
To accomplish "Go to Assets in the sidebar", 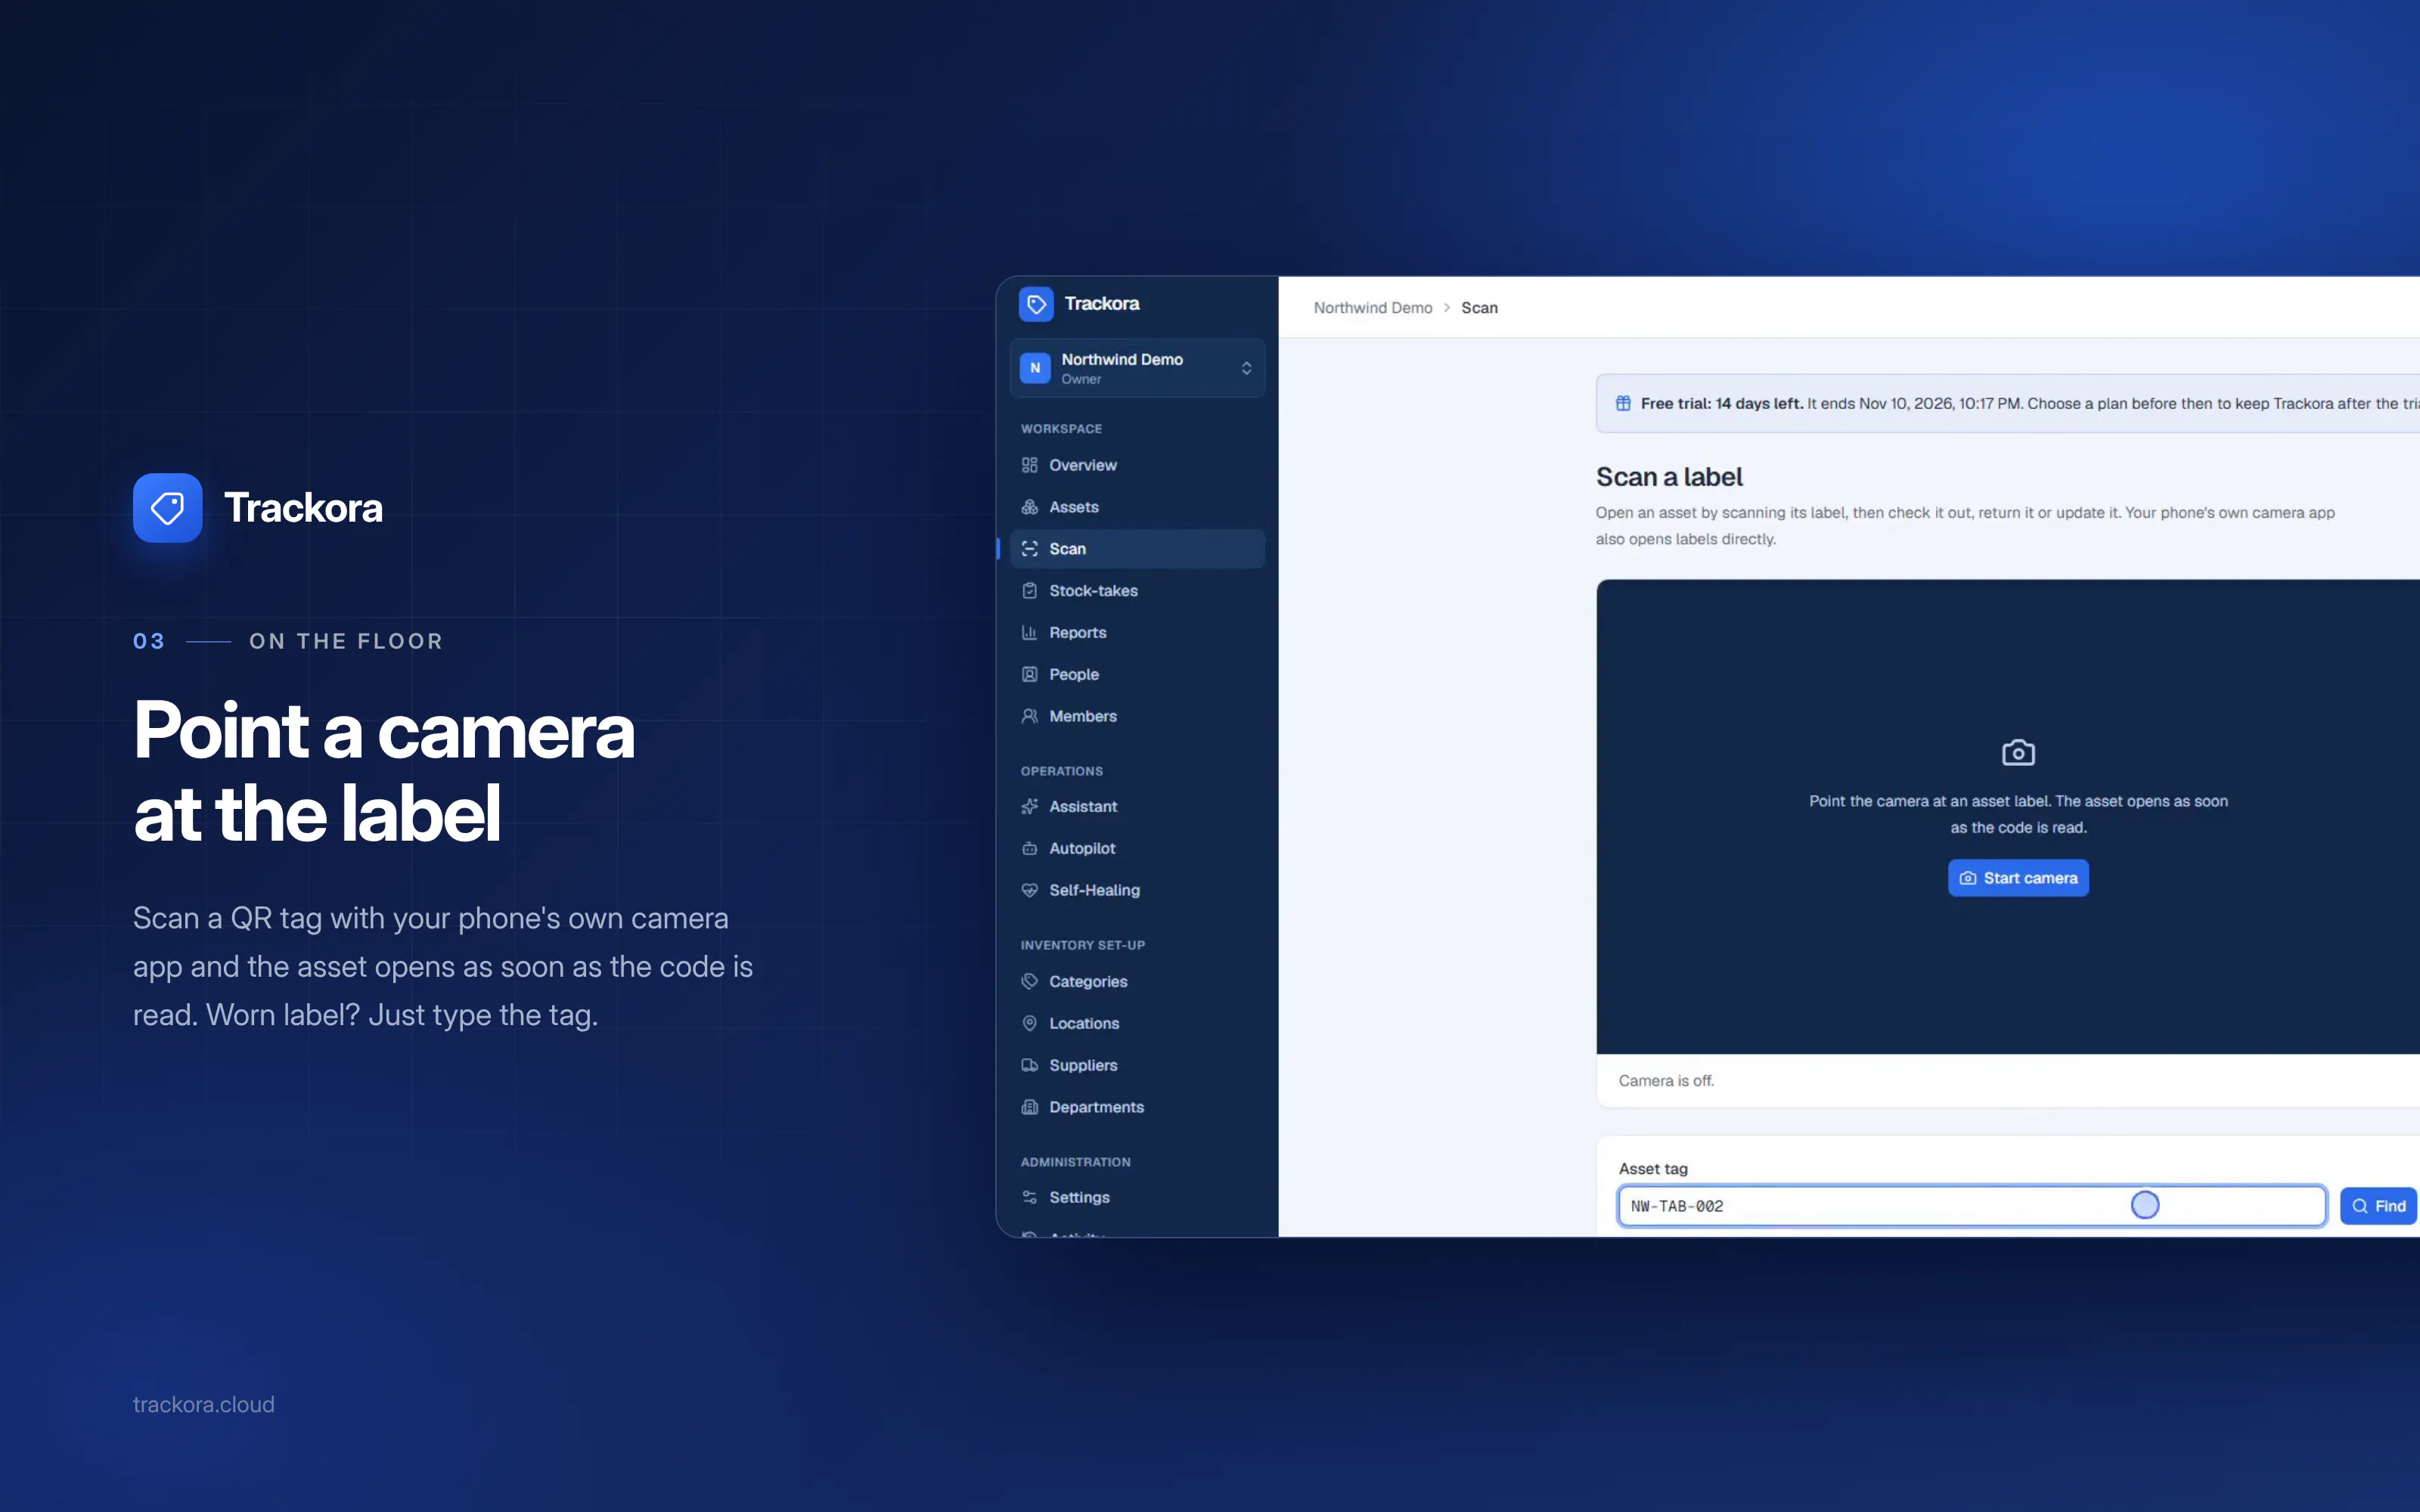I will coord(1137,507).
